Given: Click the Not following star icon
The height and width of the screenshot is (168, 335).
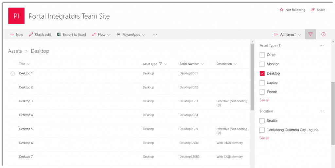Looking at the screenshot, I should pyautogui.click(x=282, y=10).
